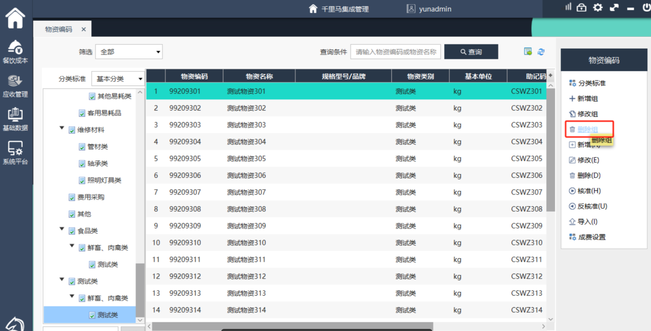The height and width of the screenshot is (331, 651).
Task: Click the settings gear icon in title bar
Action: click(598, 7)
